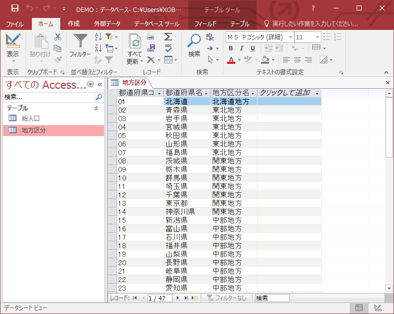This screenshot has width=394, height=314.
Task: Open 都道府県コ column dropdown arrow
Action: tap(159, 94)
